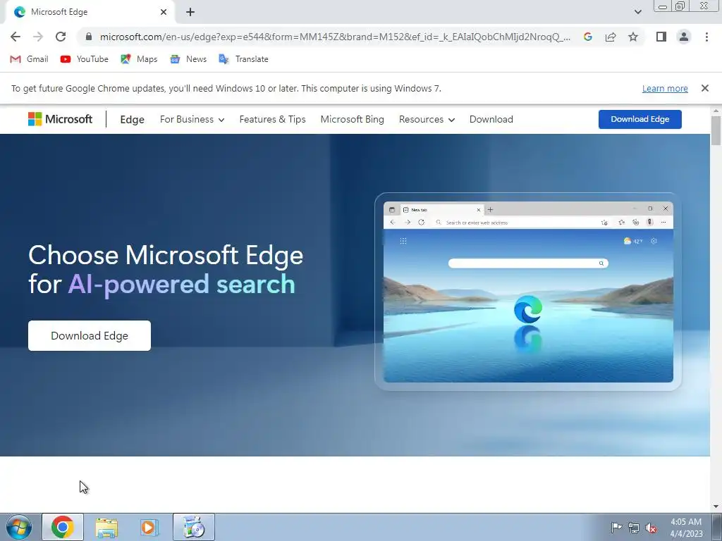Screen dimensions: 722x541
Task: Open the Download nav link
Action: [x=491, y=119]
